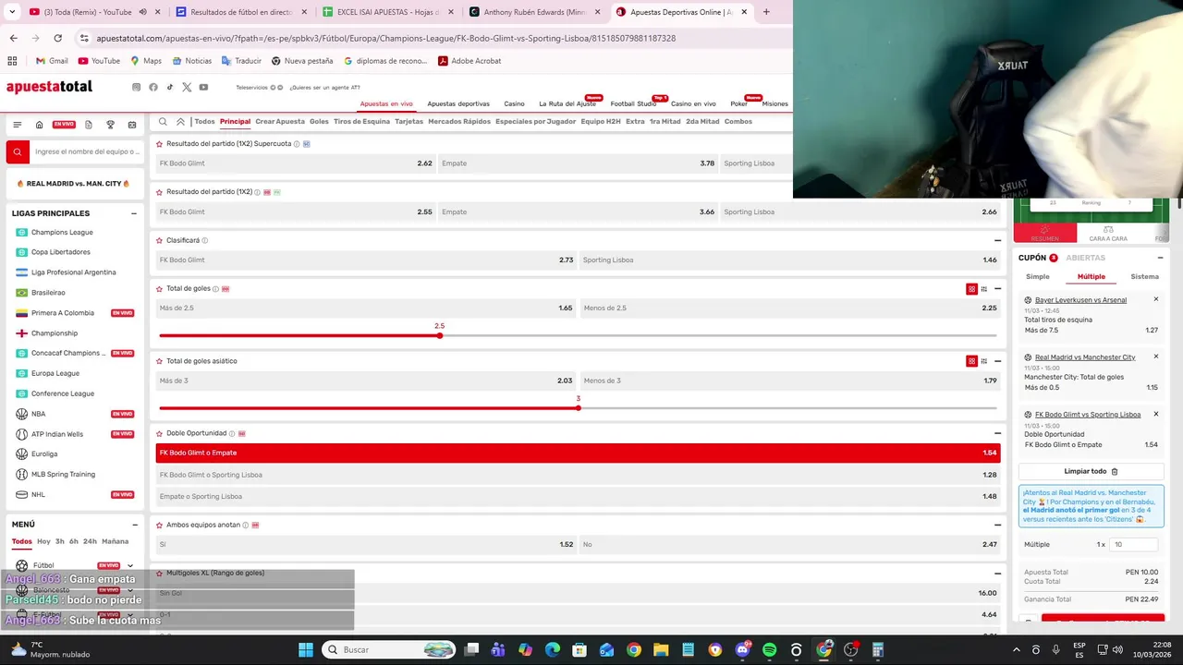Open the TikTok social icon in header

pyautogui.click(x=170, y=87)
